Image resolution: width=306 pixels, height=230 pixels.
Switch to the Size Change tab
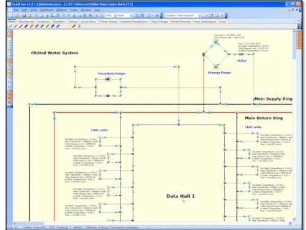(x=159, y=21)
